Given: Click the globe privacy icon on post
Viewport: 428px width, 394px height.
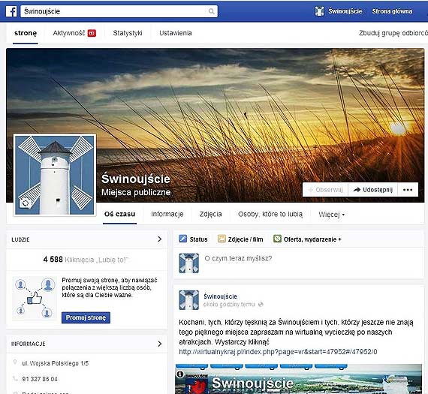Looking at the screenshot, I should 261,304.
